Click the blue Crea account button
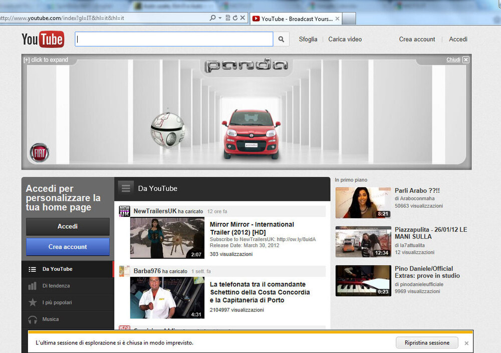The image size is (501, 353). coord(68,247)
